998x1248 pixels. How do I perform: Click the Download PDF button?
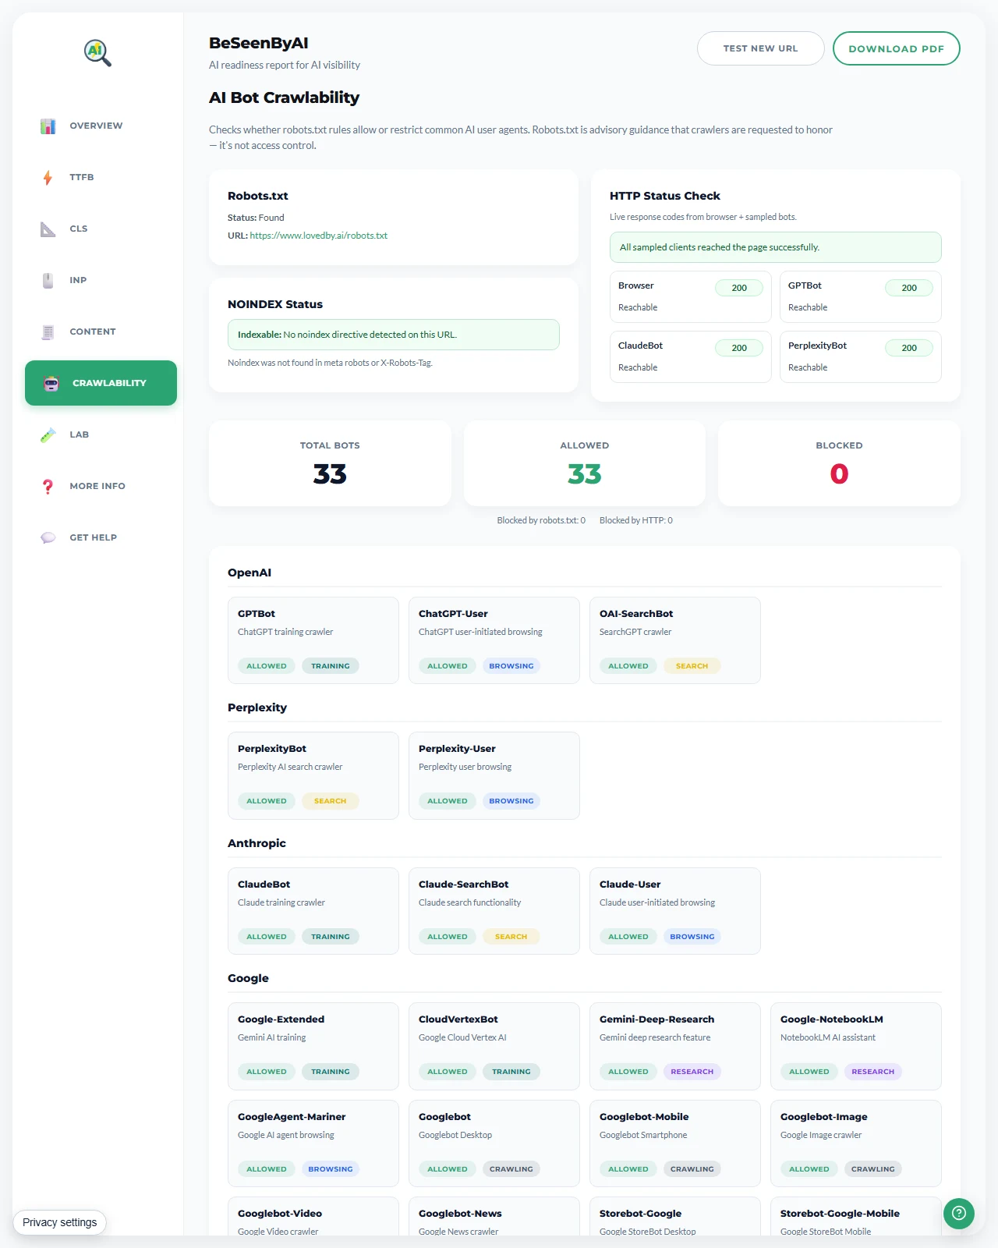pos(896,48)
